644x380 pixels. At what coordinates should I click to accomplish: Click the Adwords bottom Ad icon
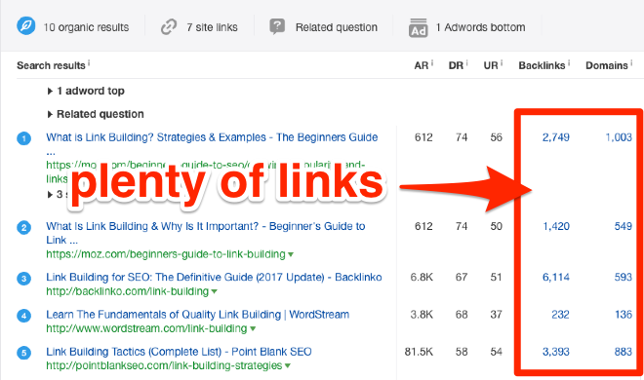coord(418,28)
